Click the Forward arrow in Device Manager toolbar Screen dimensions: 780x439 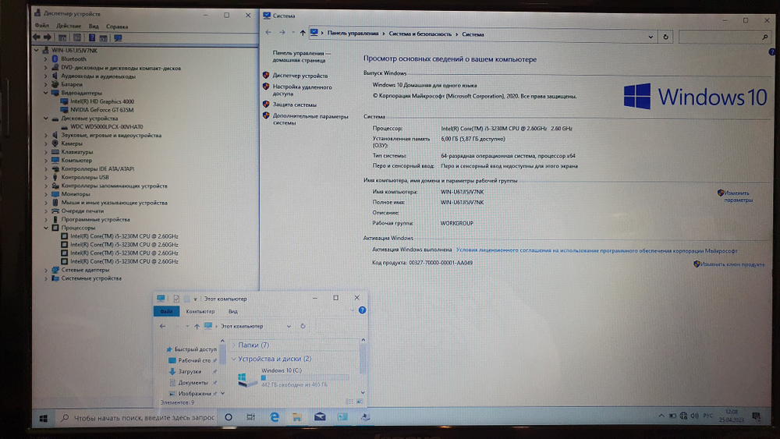[x=48, y=37]
